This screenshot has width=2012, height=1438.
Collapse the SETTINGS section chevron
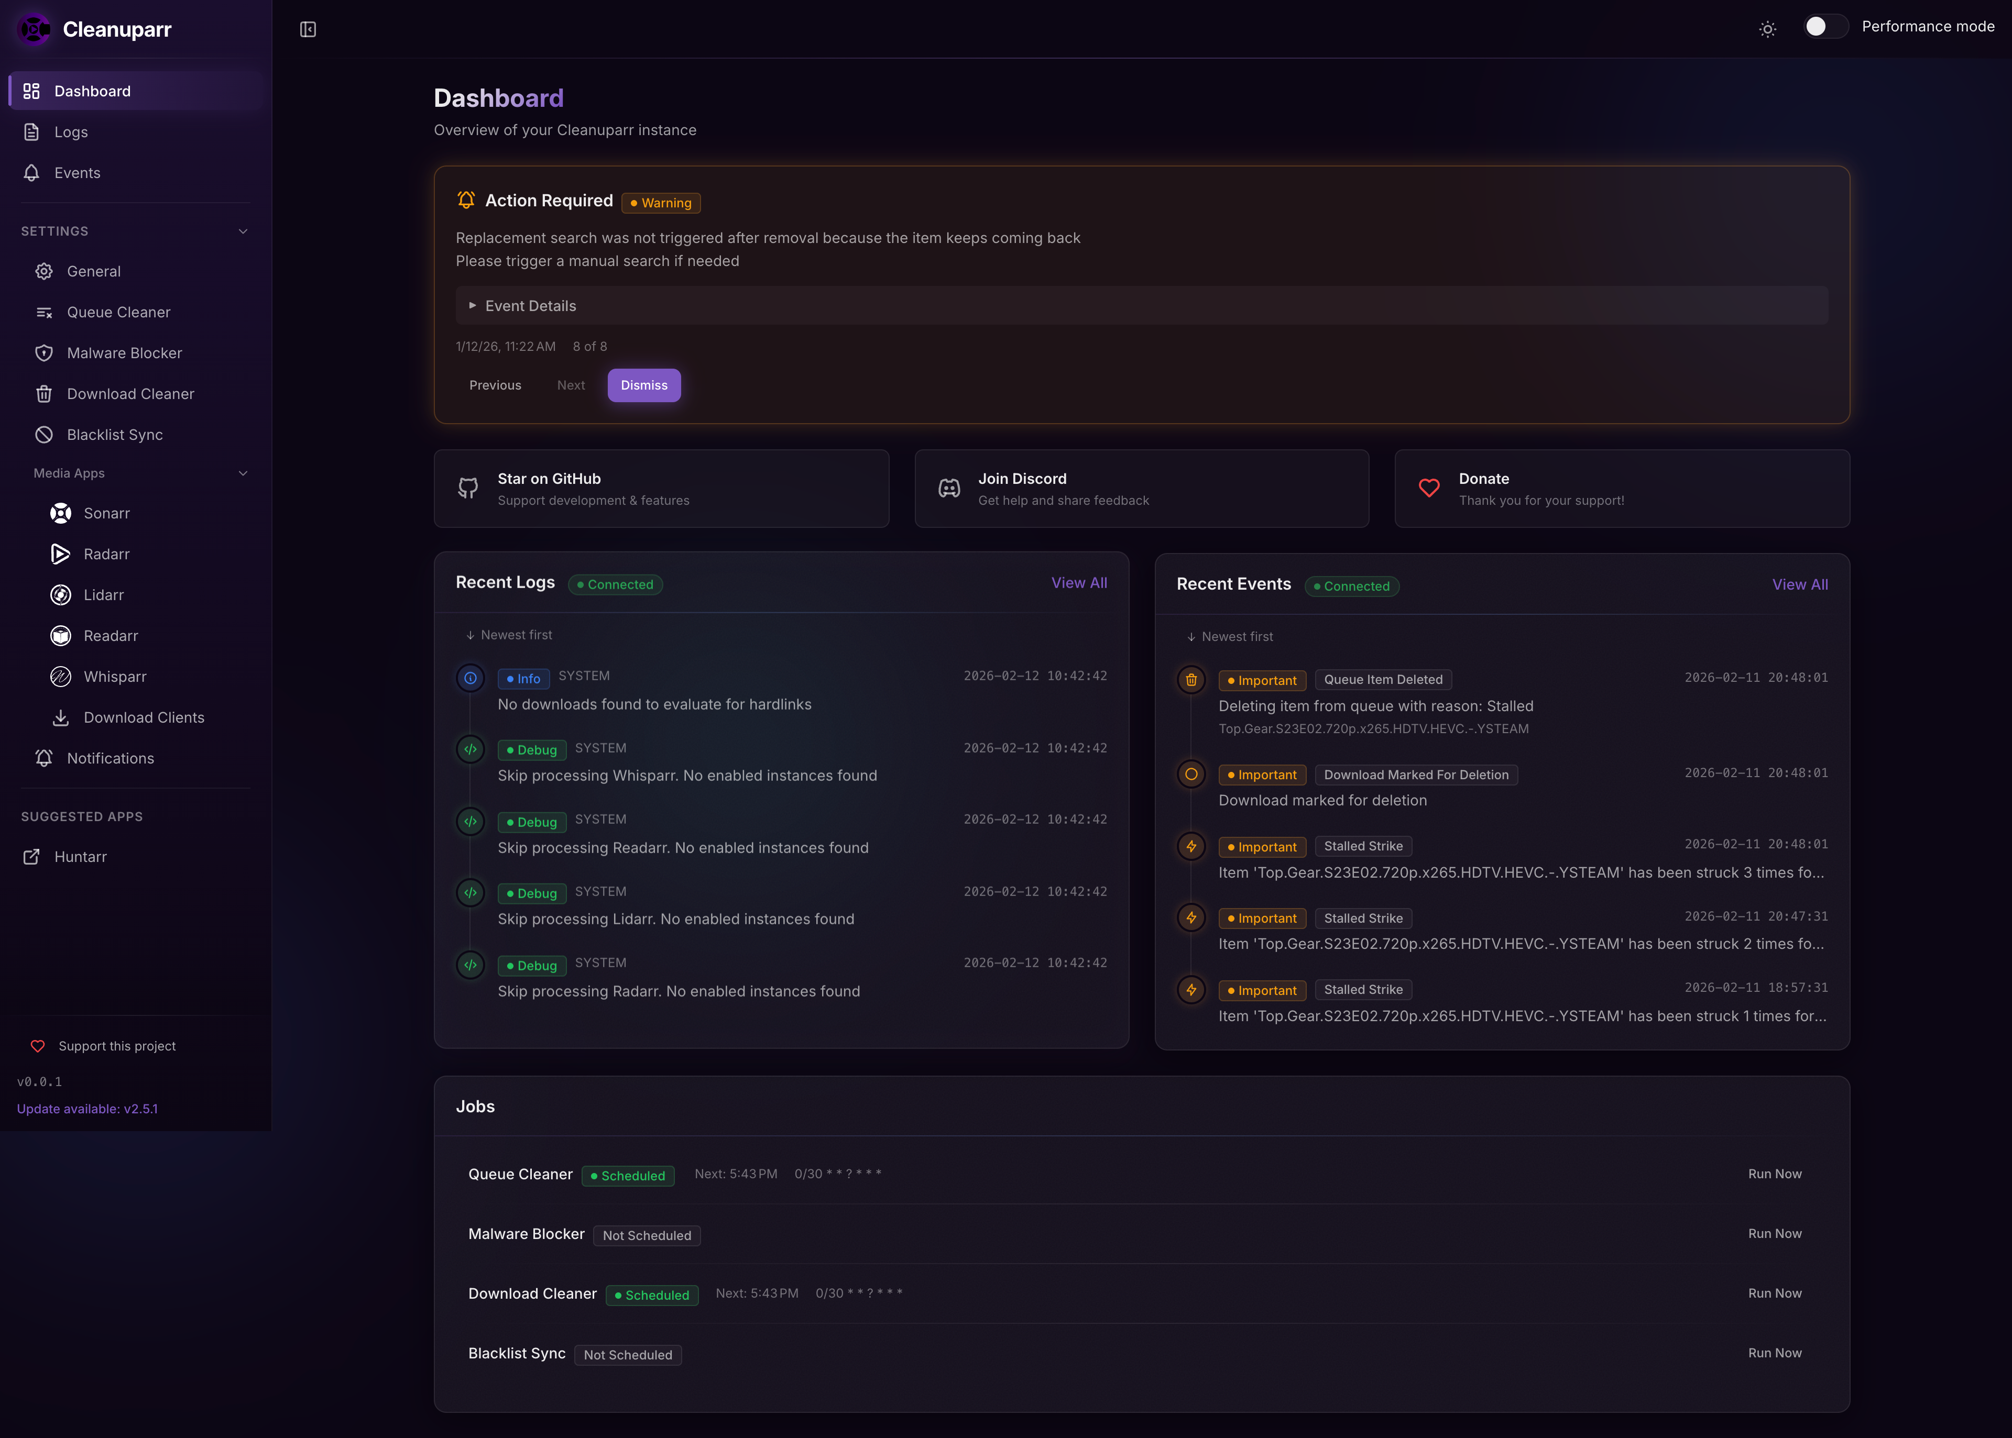click(243, 231)
